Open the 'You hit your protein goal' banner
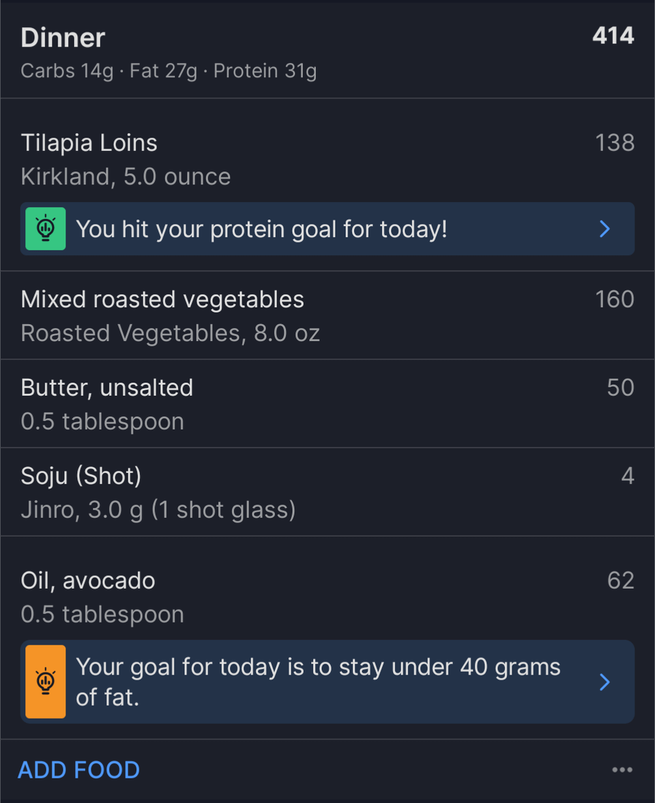 tap(327, 229)
